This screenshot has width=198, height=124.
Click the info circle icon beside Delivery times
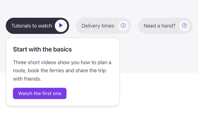point(123,25)
